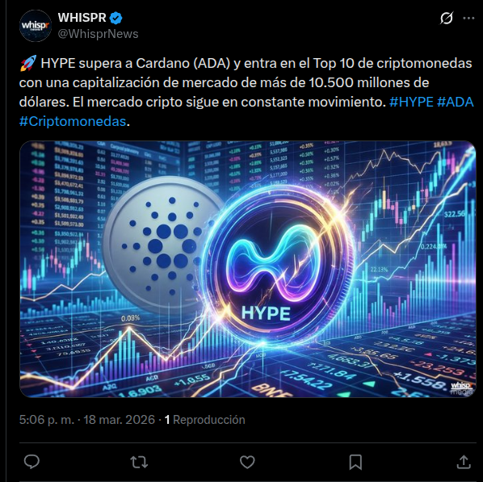
Task: Open the #ADA hashtag
Action: tap(456, 102)
